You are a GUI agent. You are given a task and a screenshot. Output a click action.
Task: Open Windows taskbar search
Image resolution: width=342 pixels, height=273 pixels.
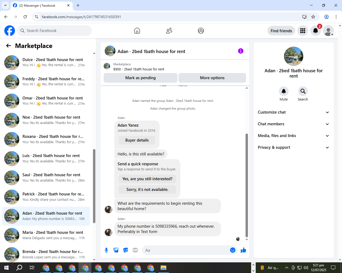pos(19,268)
